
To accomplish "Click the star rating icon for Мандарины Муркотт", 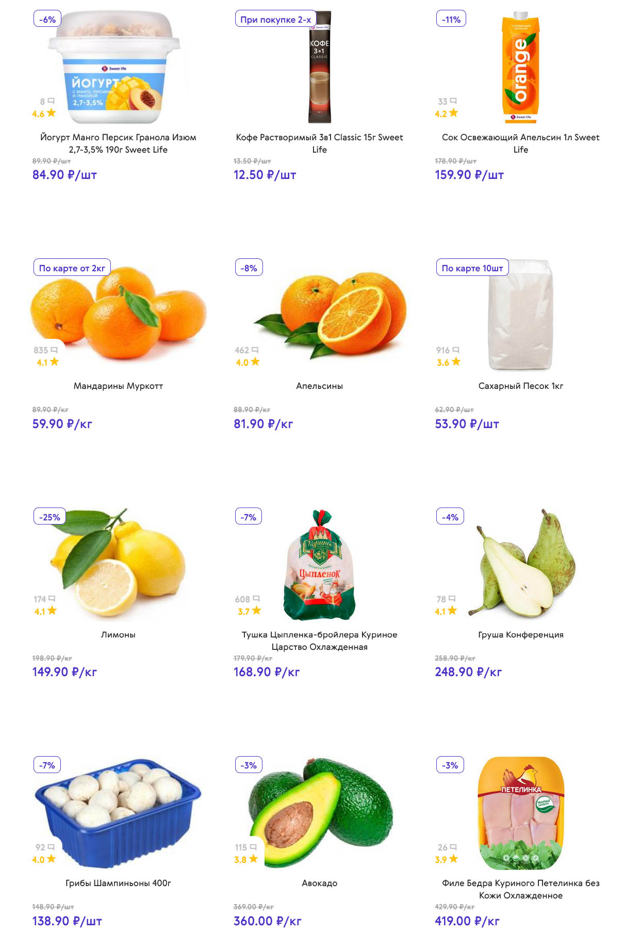I will coord(55,362).
